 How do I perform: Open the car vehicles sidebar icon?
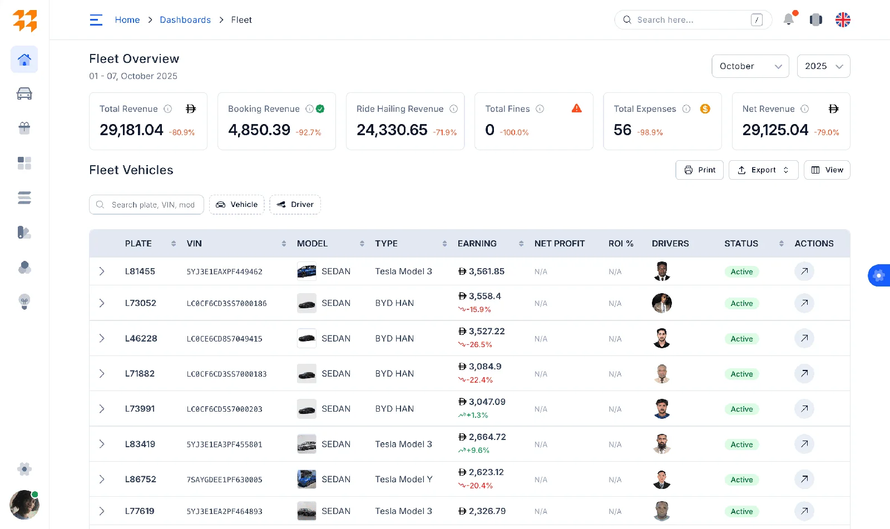coord(24,93)
